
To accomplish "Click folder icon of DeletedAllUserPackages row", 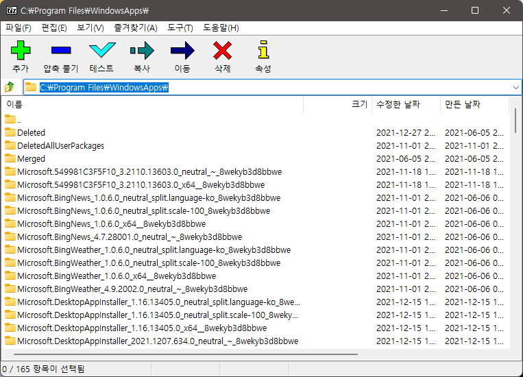I will [10, 145].
